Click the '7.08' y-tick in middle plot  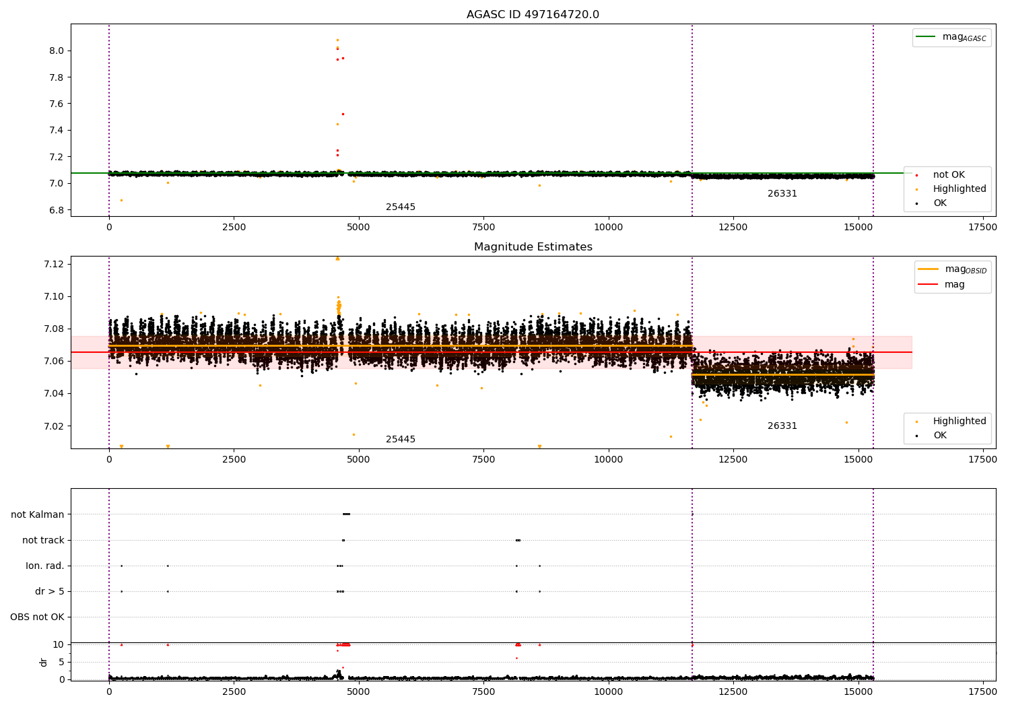point(53,329)
